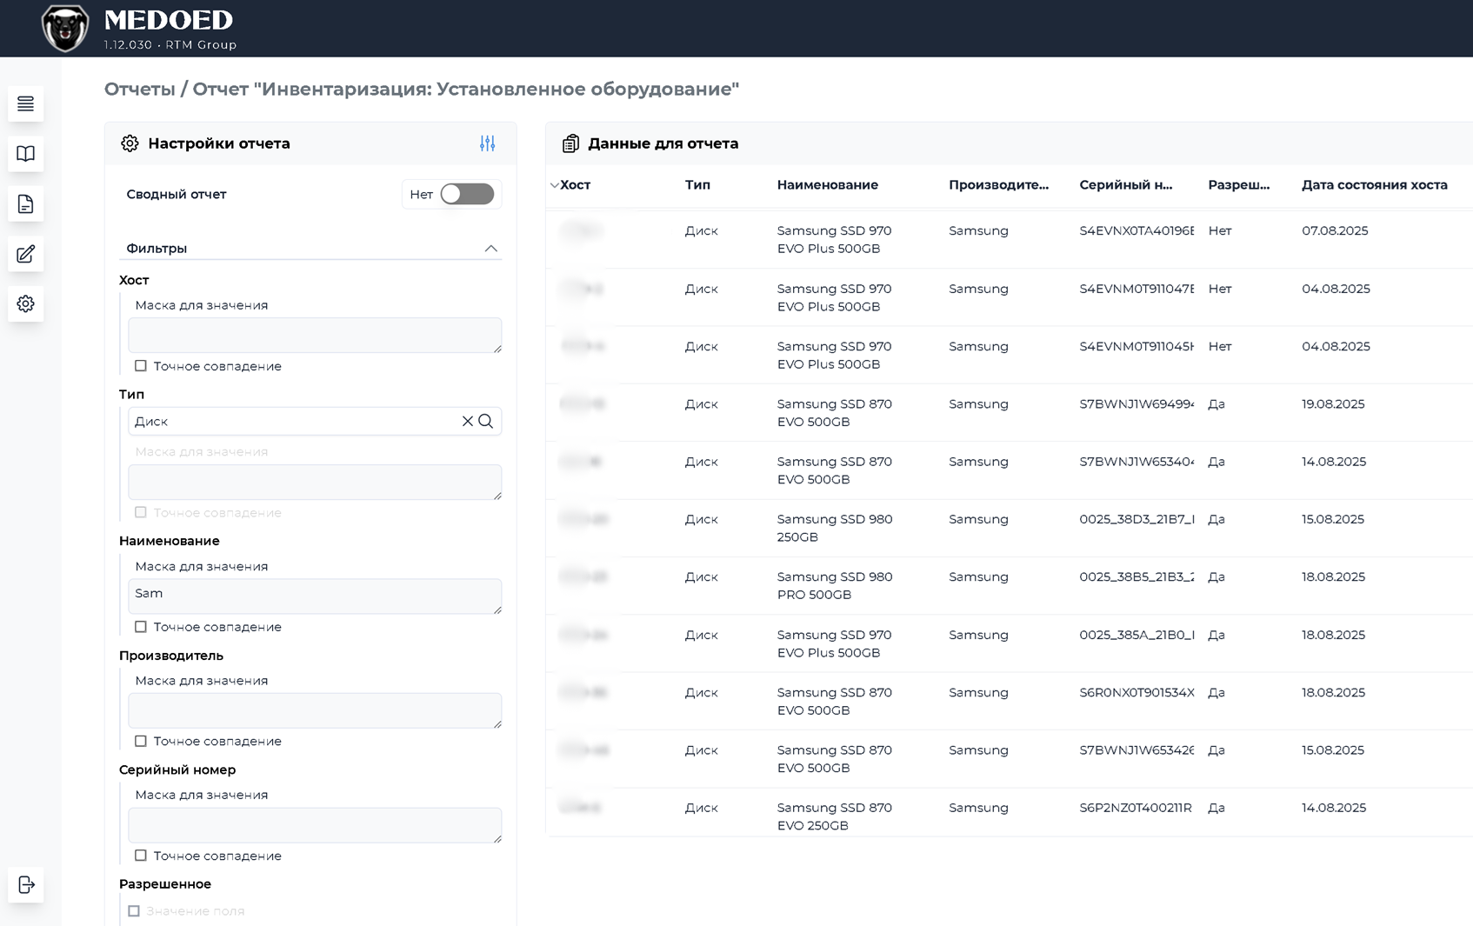Image resolution: width=1473 pixels, height=926 pixels.
Task: Select date cell 19.08.2025
Action: [1333, 404]
